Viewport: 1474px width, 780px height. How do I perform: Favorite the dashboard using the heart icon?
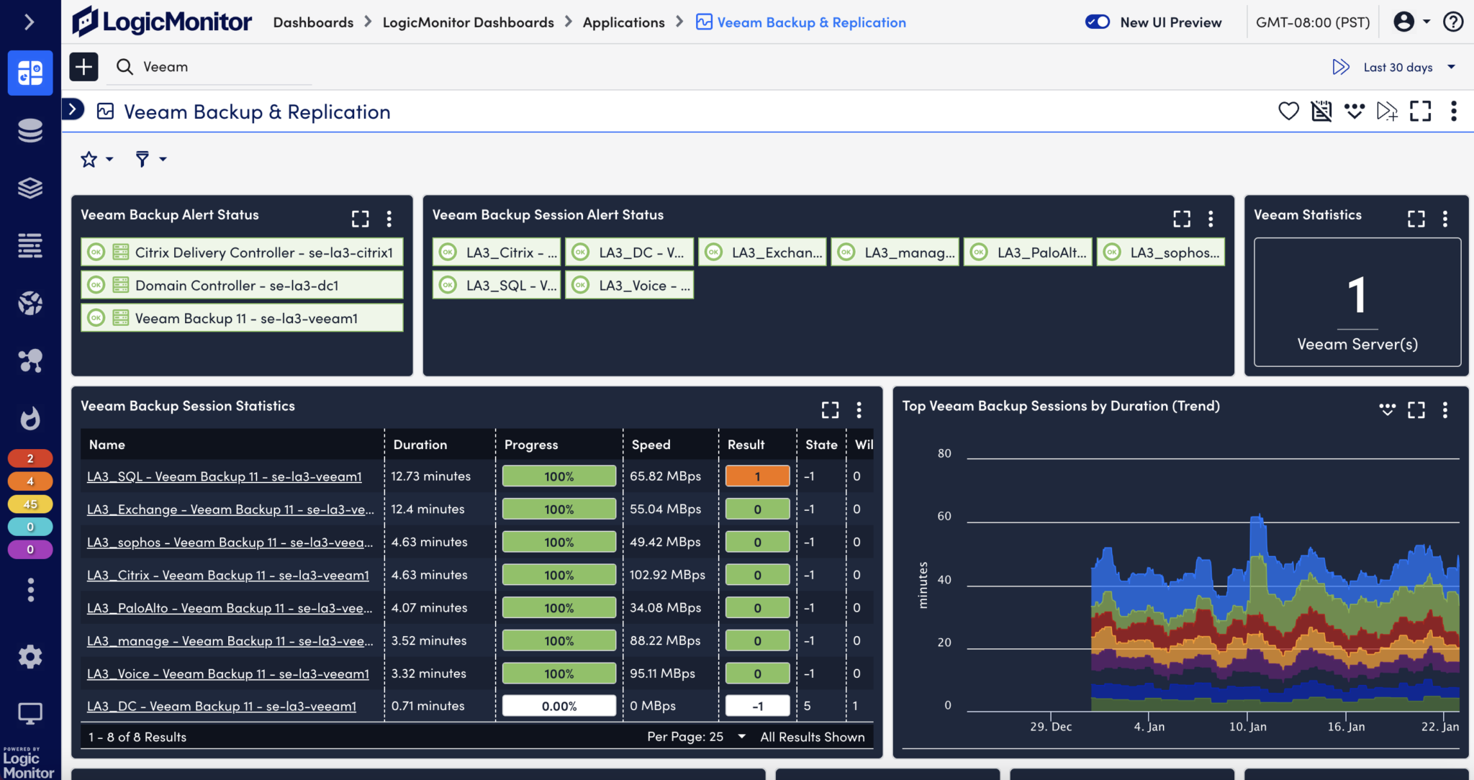[x=1288, y=111]
